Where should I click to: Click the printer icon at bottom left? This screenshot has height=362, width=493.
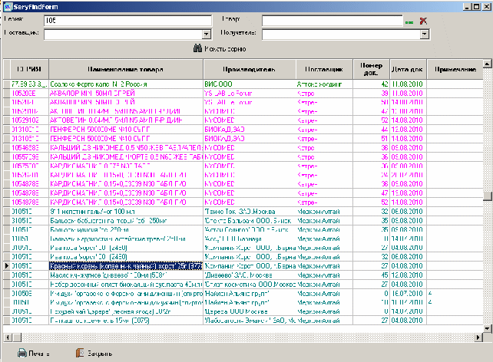coord(23,353)
